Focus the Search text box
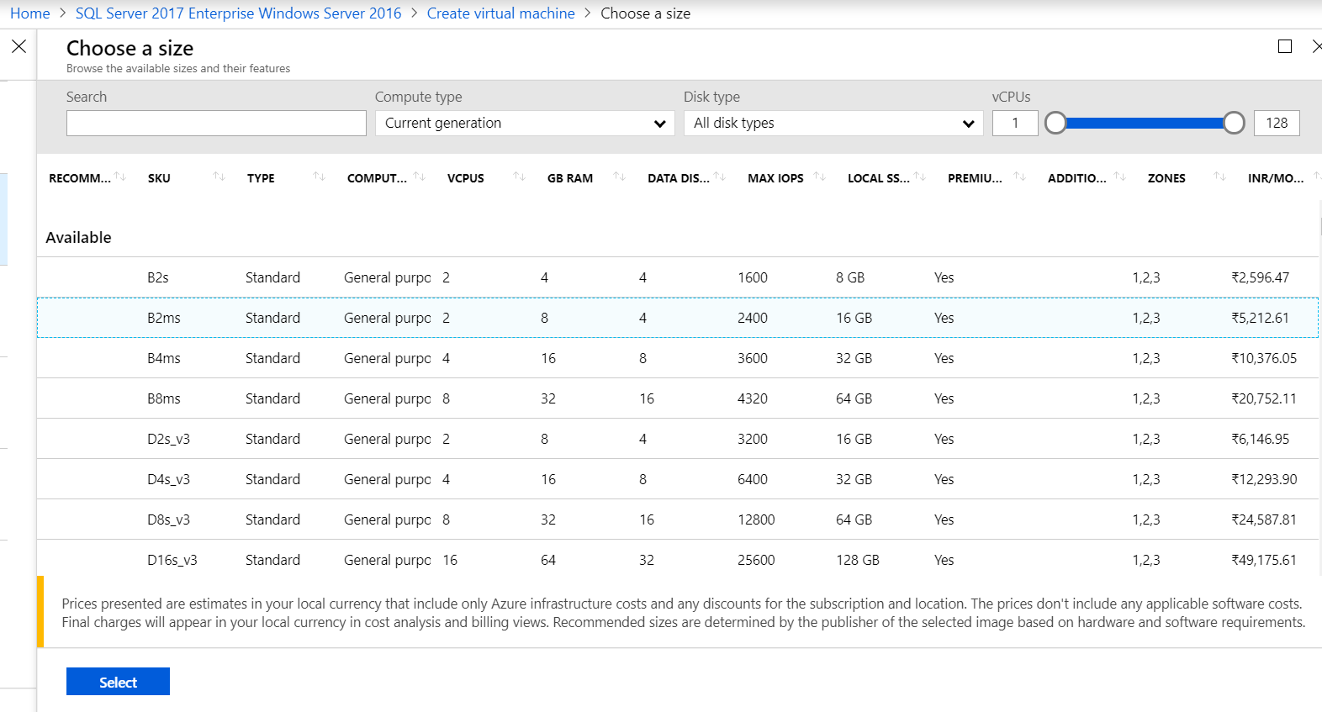The height and width of the screenshot is (712, 1322). click(x=216, y=124)
